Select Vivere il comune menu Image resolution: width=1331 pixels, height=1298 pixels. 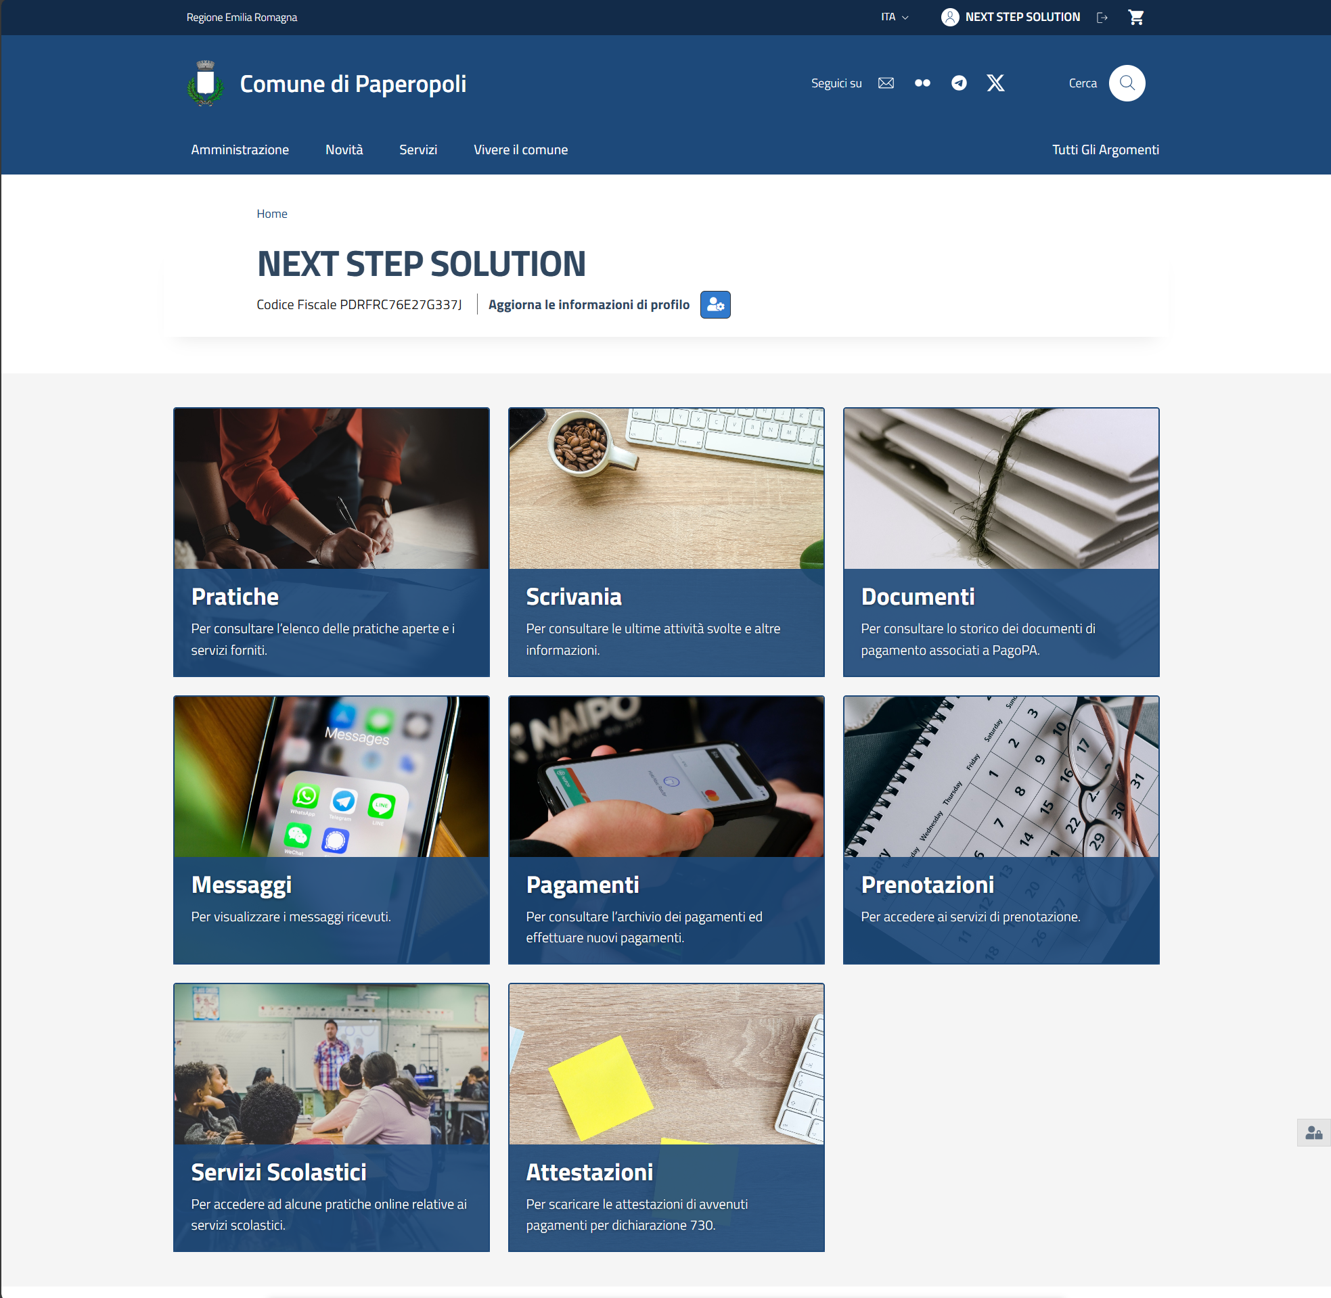[520, 149]
